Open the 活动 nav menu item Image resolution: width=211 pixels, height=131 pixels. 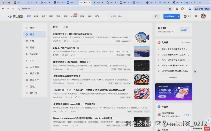coord(66,16)
